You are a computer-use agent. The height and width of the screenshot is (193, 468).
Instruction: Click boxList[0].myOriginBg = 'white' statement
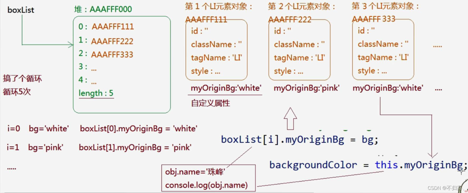click(x=139, y=129)
